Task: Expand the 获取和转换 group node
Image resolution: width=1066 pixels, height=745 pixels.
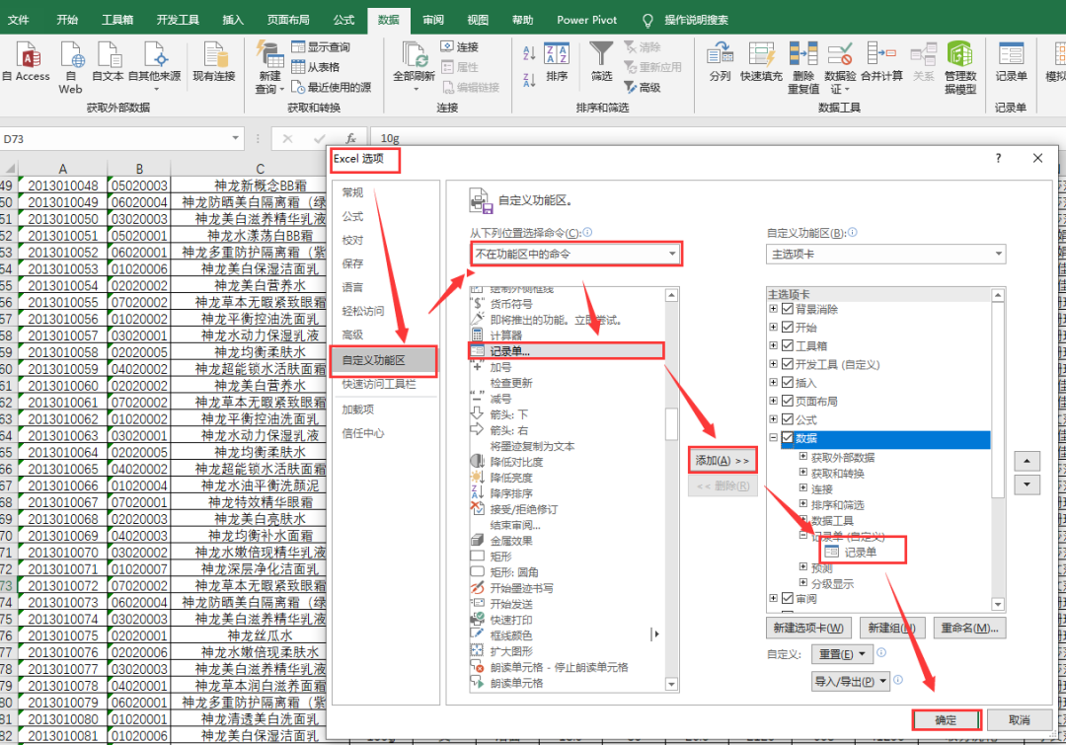Action: point(802,473)
